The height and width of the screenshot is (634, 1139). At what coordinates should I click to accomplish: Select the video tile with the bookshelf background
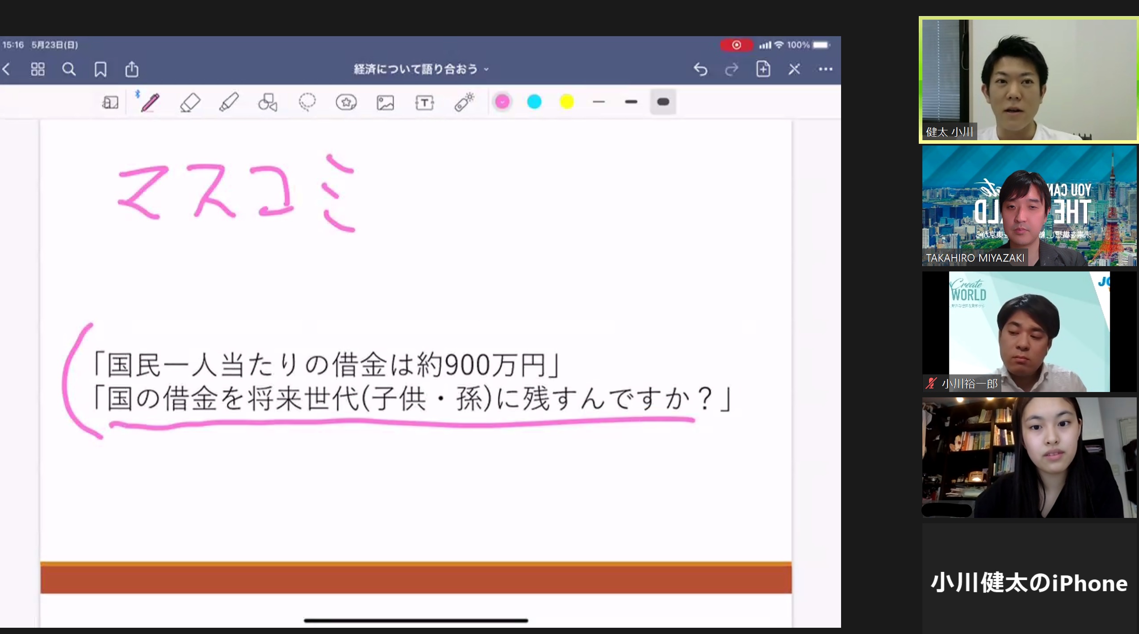1030,458
